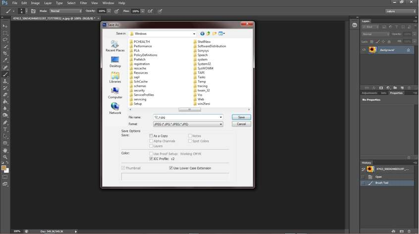Select the Horizontal Type tool
This screenshot has height=234, width=419.
pos(5,129)
